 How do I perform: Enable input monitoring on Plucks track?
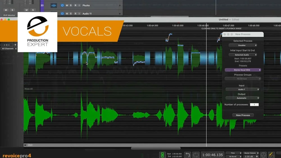point(79,5)
